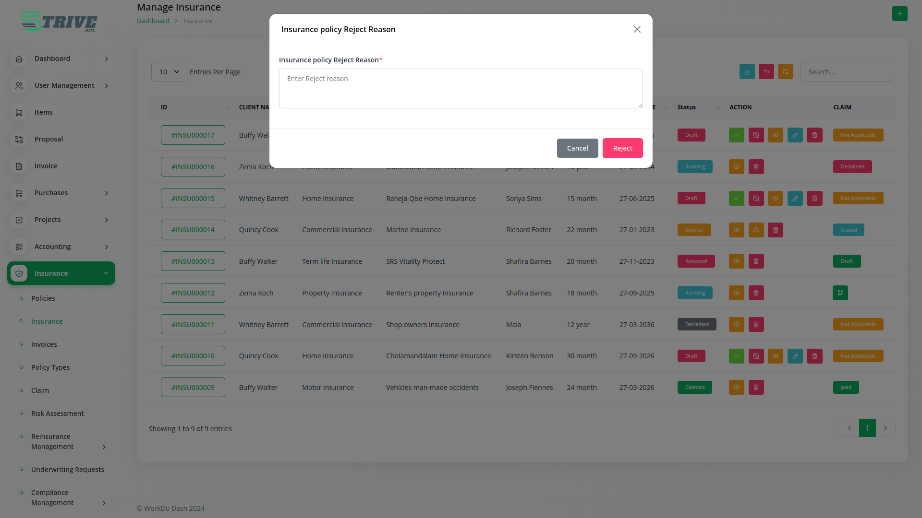This screenshot has height=518, width=922.
Task: View policy #INSU000013 via eye icon
Action: pyautogui.click(x=736, y=261)
